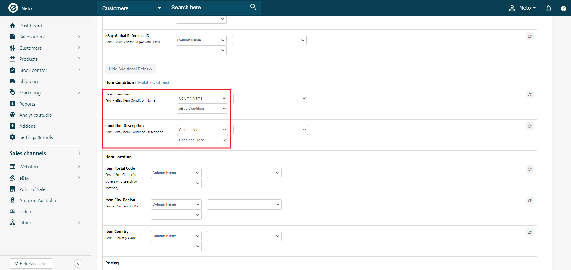Click the Sales orders document icon
The image size is (571, 270).
point(12,37)
